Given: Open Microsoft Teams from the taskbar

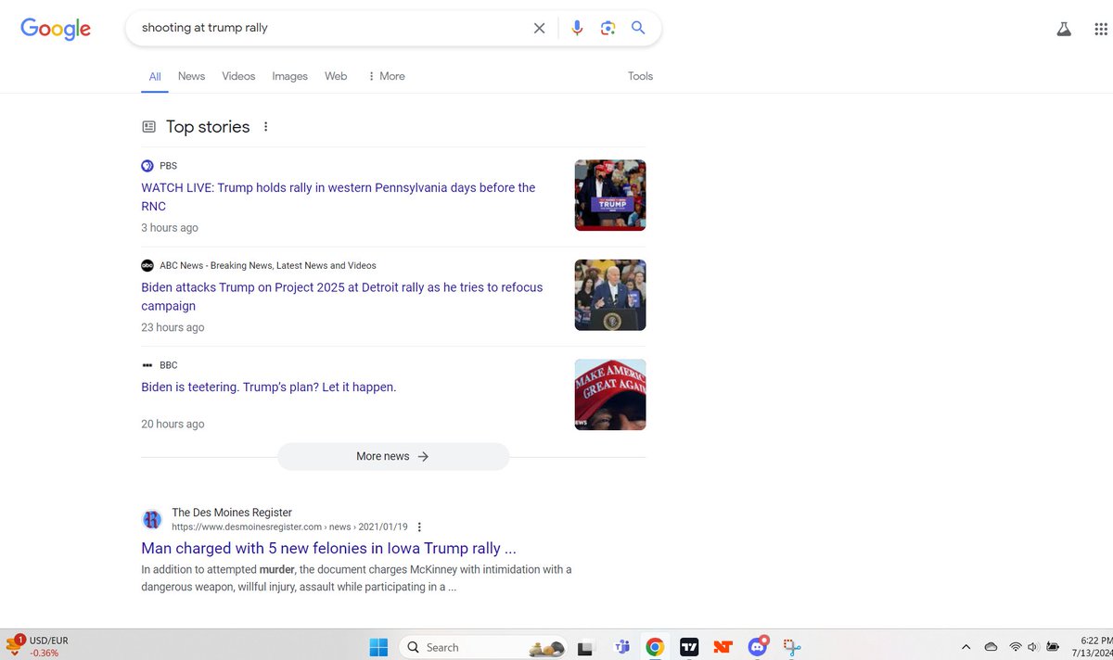Looking at the screenshot, I should point(622,646).
